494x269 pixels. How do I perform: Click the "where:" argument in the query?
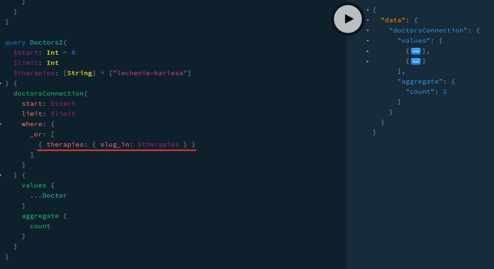click(34, 124)
